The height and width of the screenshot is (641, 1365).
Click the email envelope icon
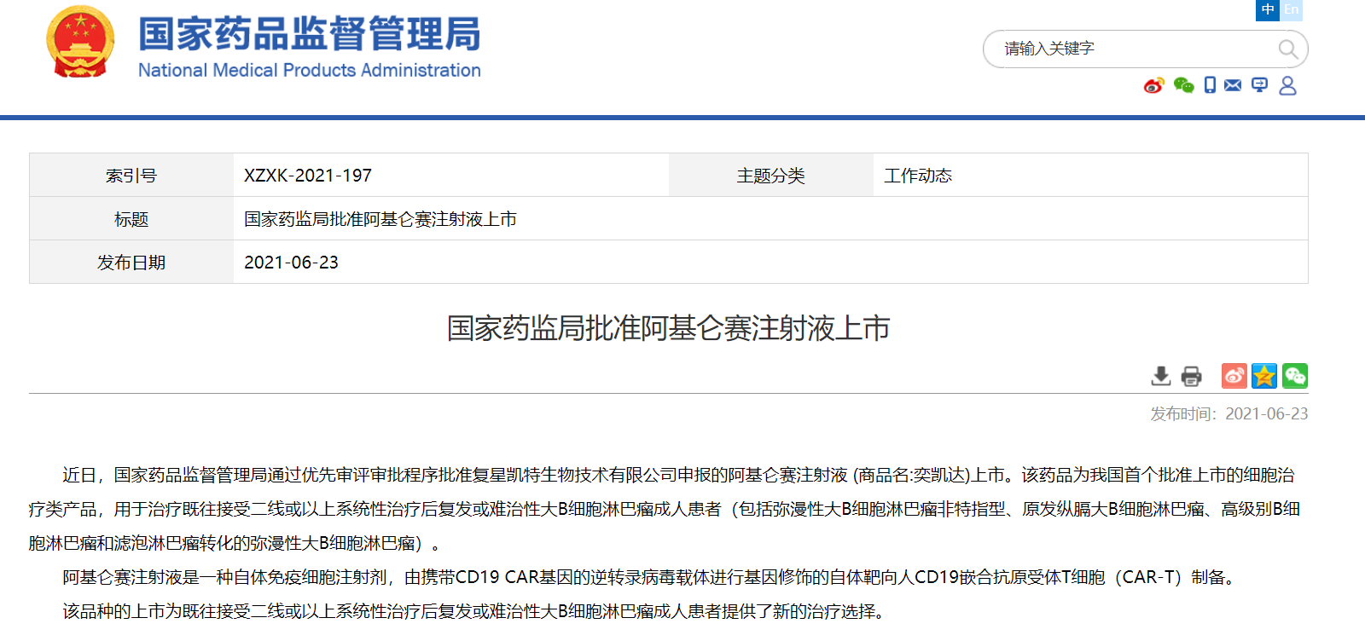point(1233,85)
